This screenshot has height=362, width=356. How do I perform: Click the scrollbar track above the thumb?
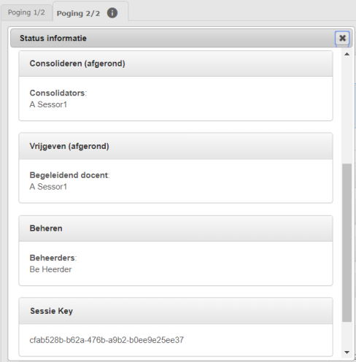[x=347, y=111]
